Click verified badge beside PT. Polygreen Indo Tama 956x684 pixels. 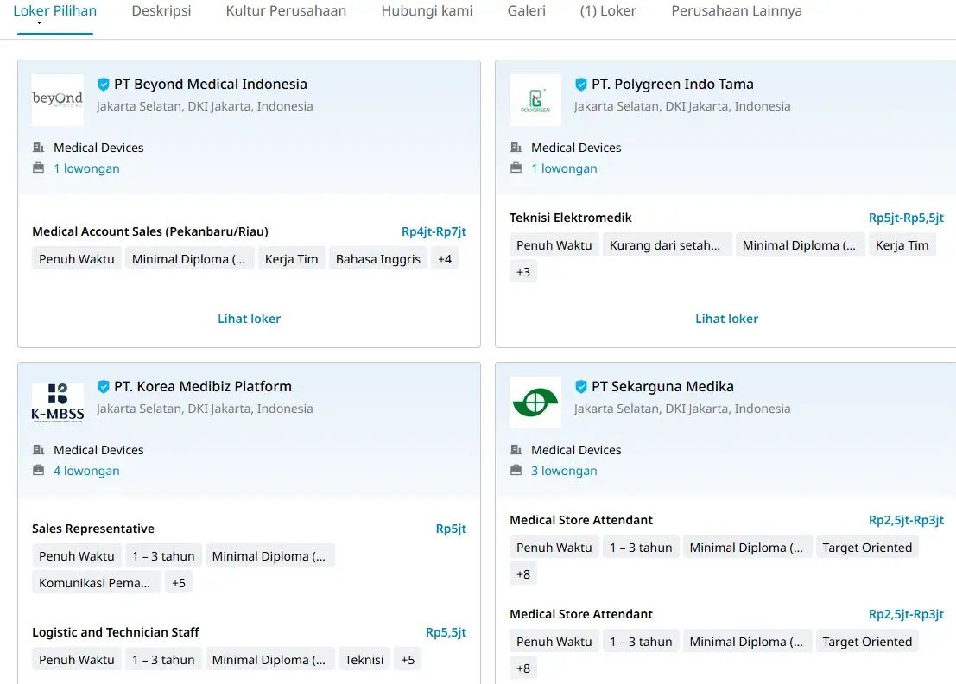pyautogui.click(x=581, y=85)
